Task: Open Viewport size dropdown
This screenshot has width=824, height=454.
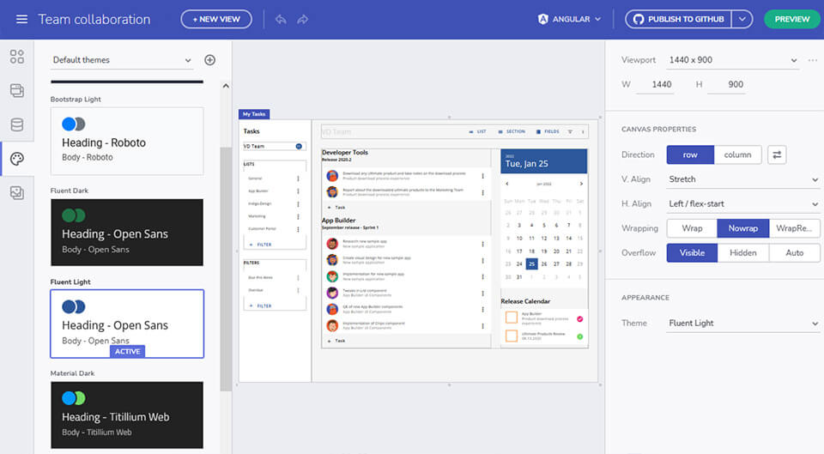Action: [732, 60]
